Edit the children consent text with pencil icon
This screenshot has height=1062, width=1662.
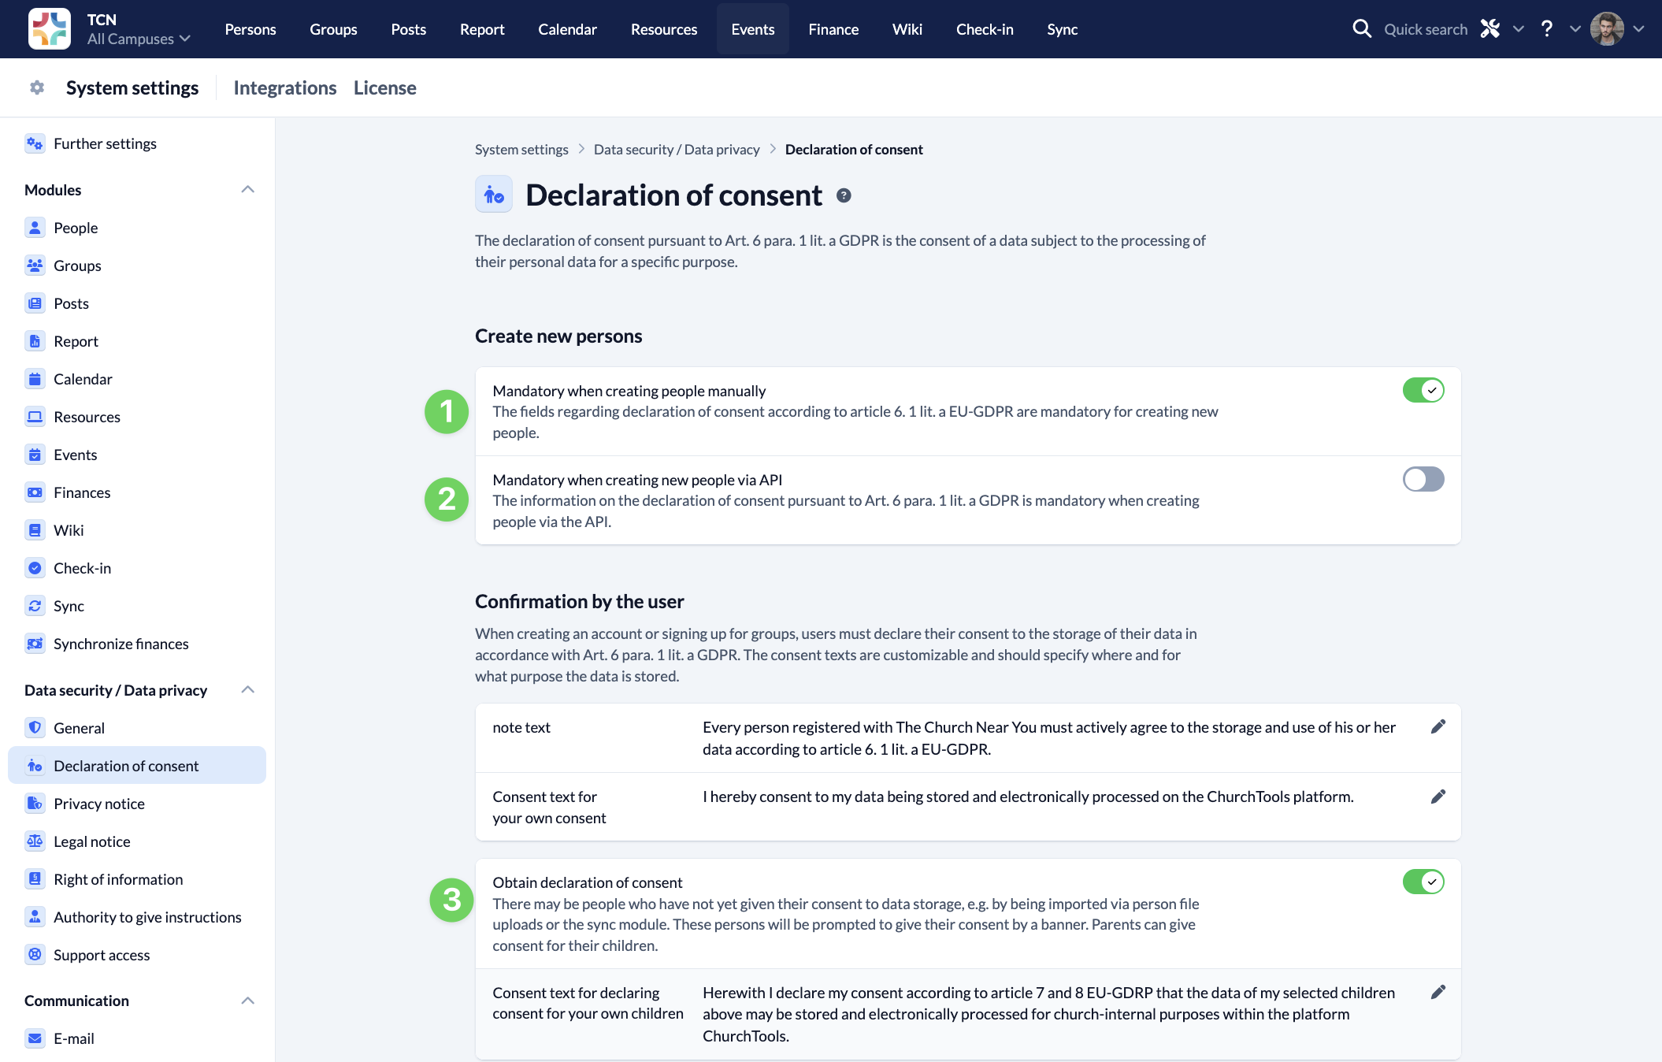[x=1438, y=992]
